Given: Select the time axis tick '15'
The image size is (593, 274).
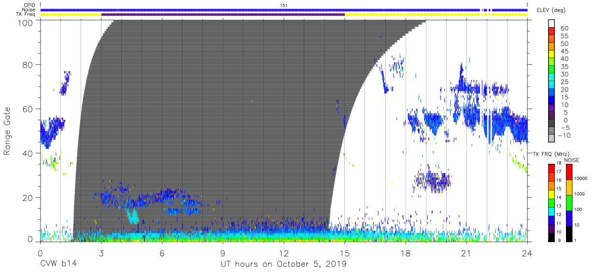Looking at the screenshot, I should (x=345, y=253).
